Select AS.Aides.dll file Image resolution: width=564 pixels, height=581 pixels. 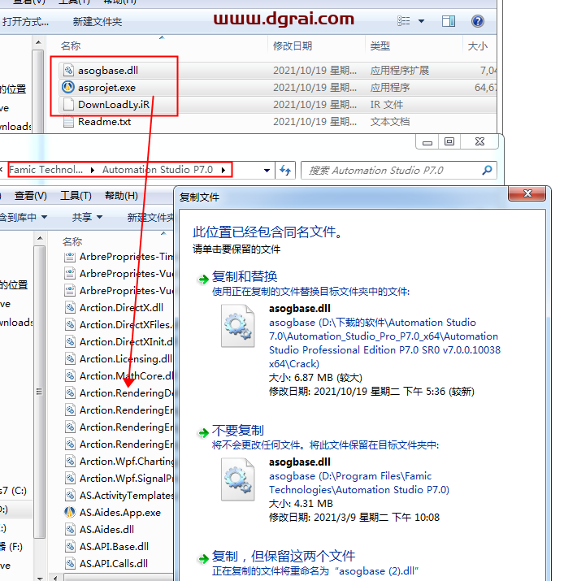click(x=106, y=529)
